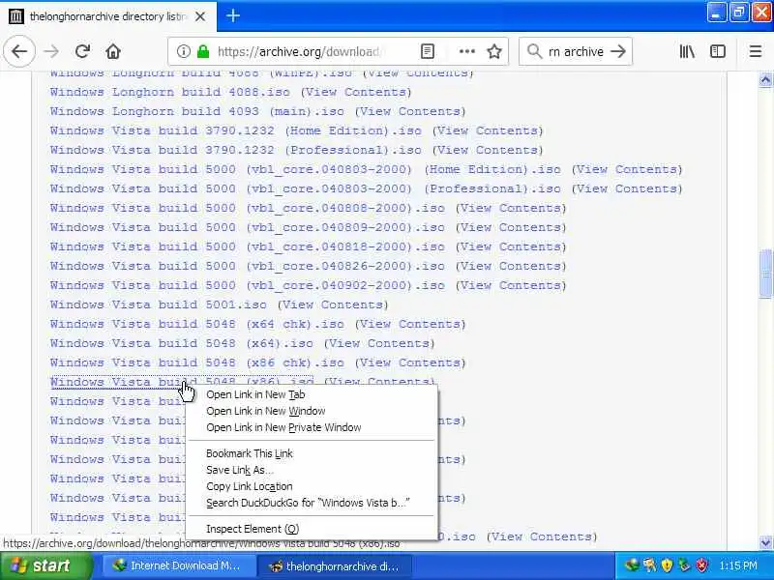The height and width of the screenshot is (580, 774).
Task: Open a new tab with plus button
Action: point(233,15)
